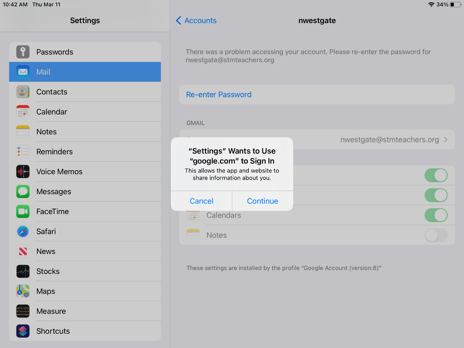Tap the Wi-Fi status icon
The width and height of the screenshot is (464, 348).
coord(431,5)
